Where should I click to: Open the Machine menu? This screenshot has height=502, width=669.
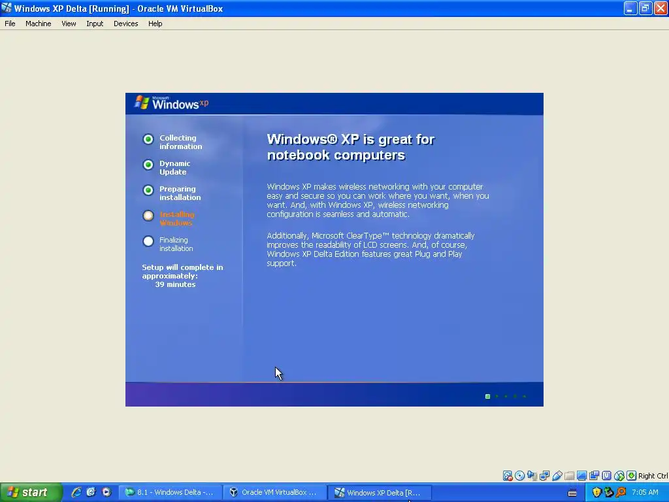pyautogui.click(x=39, y=24)
